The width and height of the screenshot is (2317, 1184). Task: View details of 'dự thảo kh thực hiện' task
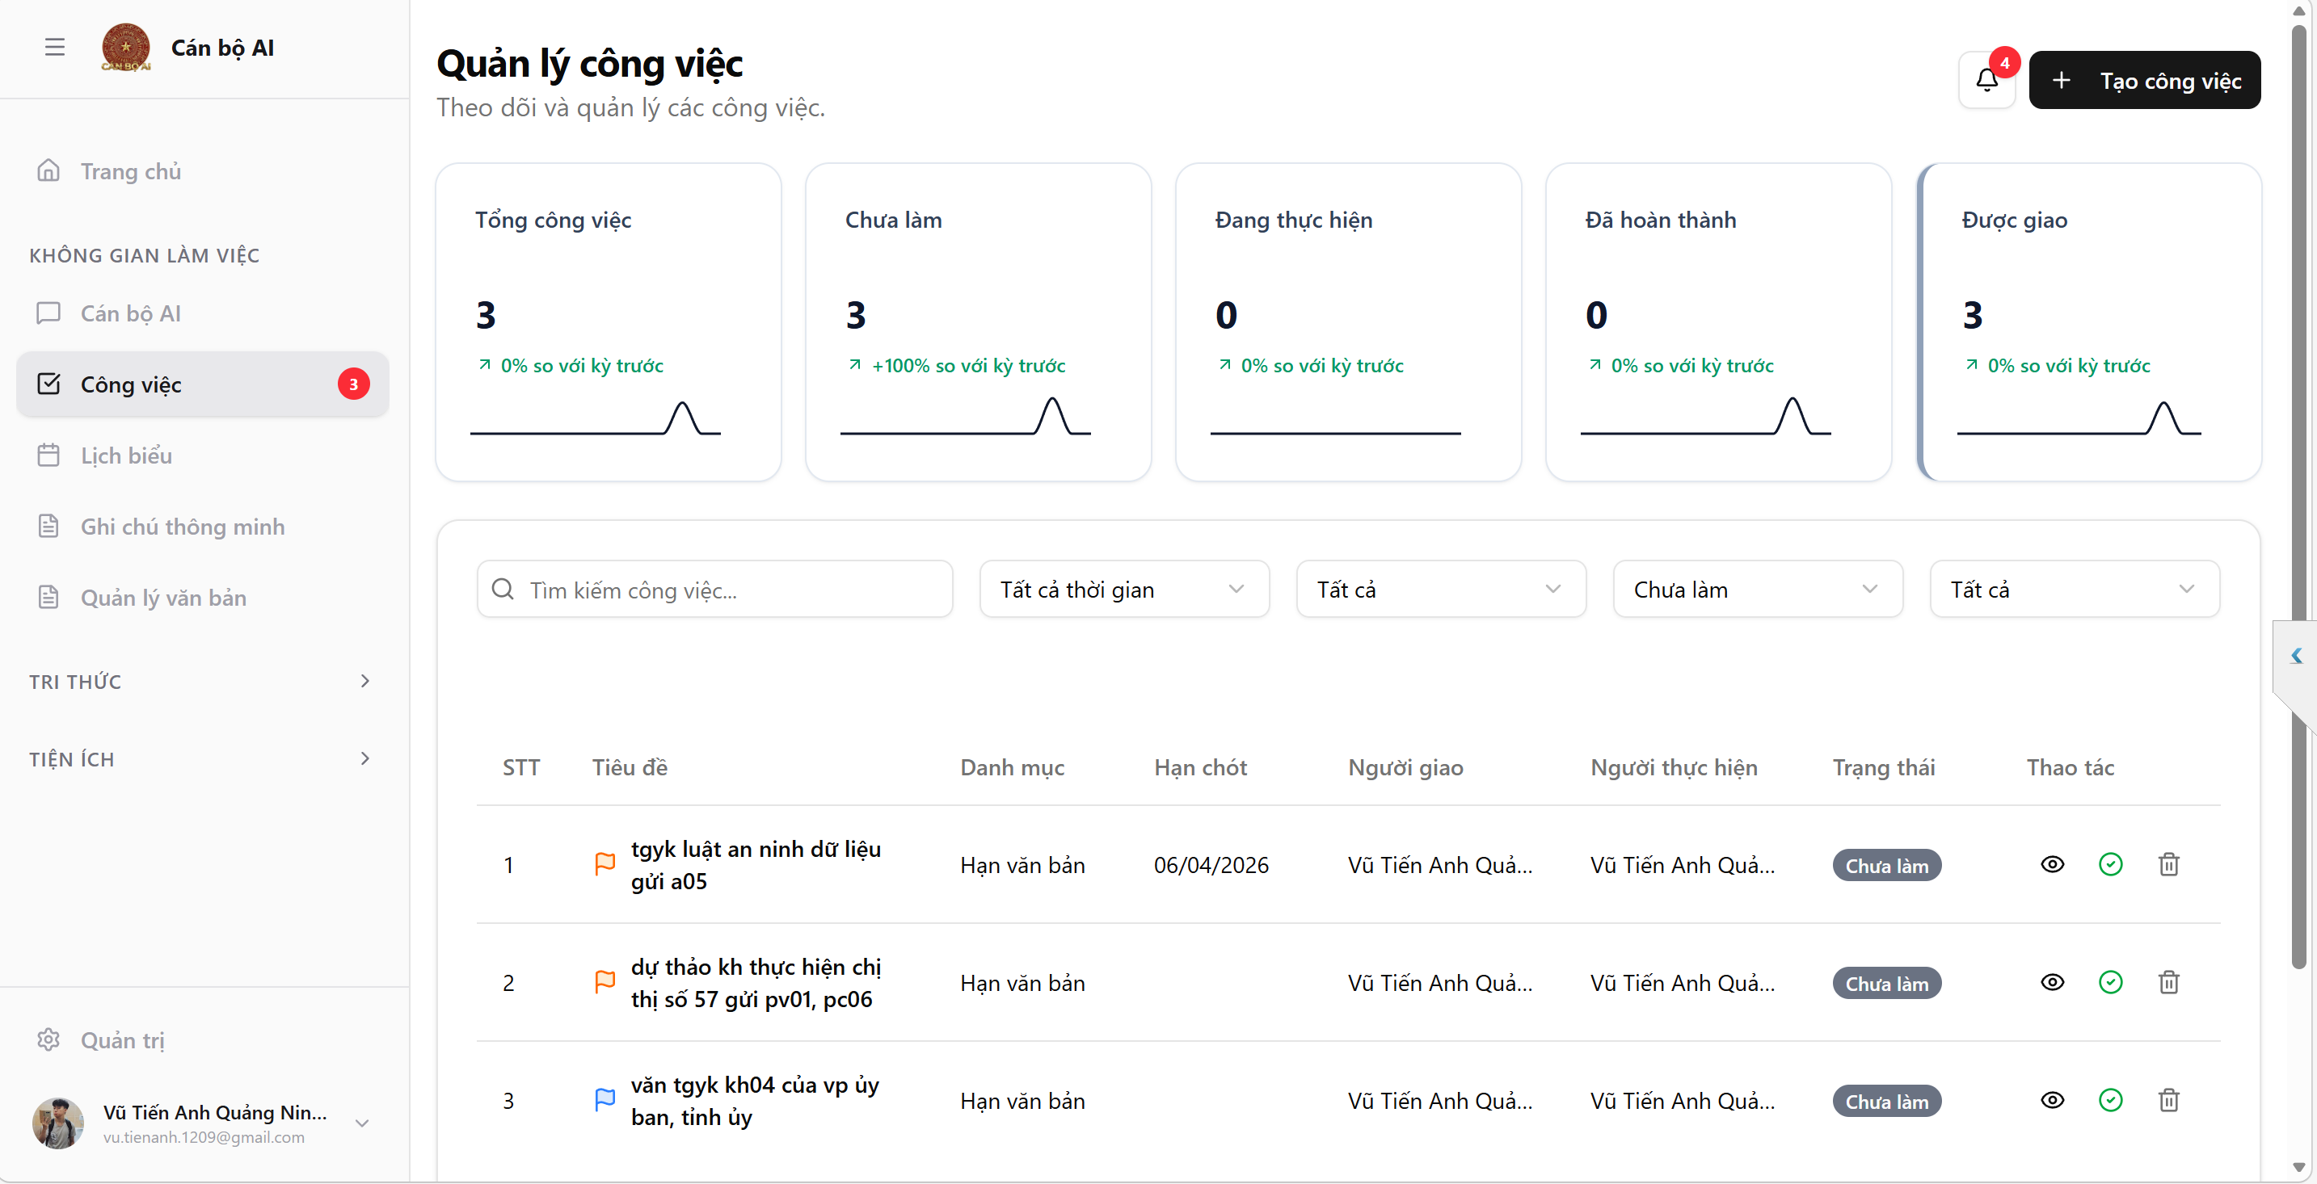coord(2052,982)
